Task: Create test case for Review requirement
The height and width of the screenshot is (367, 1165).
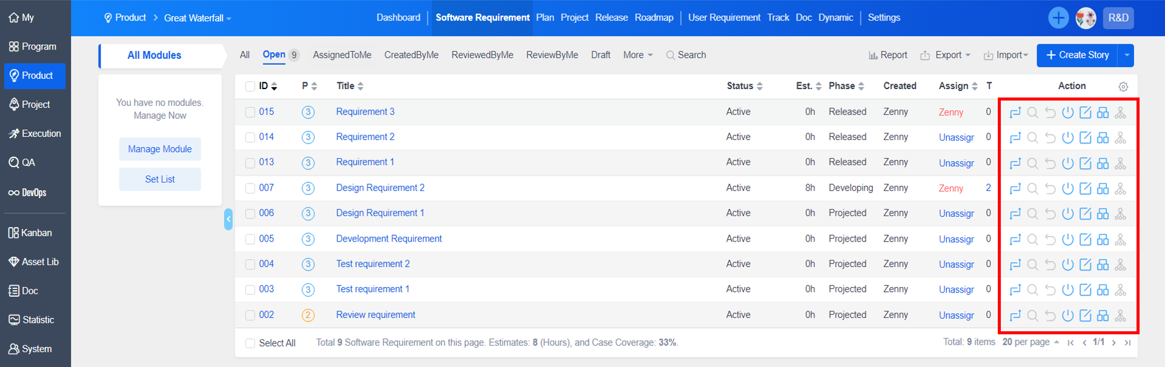Action: 1103,316
